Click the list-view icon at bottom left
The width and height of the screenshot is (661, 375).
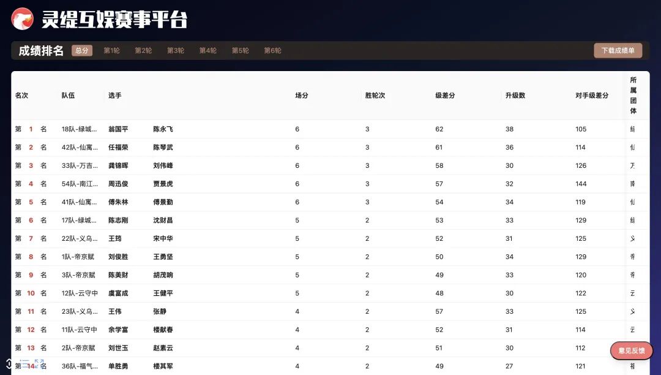[x=24, y=363]
